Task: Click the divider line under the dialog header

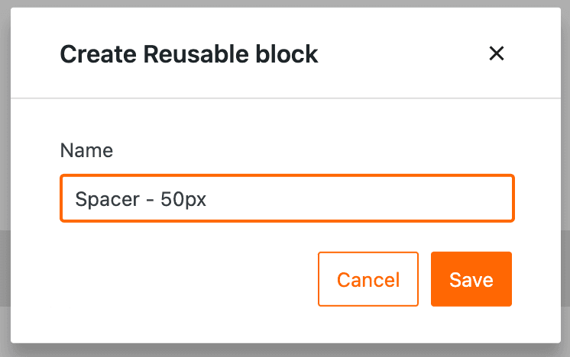Action: 285,98
